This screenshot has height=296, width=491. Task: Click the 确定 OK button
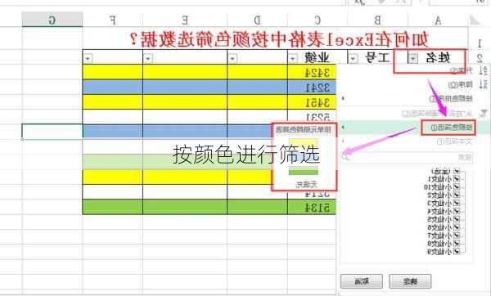410,281
